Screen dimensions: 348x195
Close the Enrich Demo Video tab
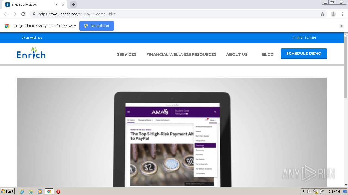click(x=63, y=5)
